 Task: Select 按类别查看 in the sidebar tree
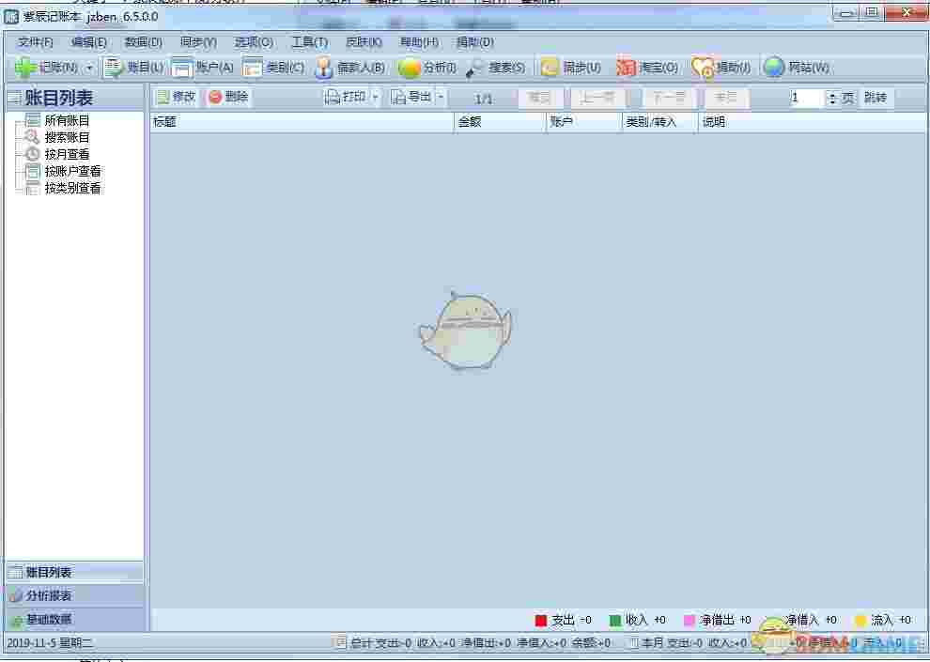click(x=72, y=189)
